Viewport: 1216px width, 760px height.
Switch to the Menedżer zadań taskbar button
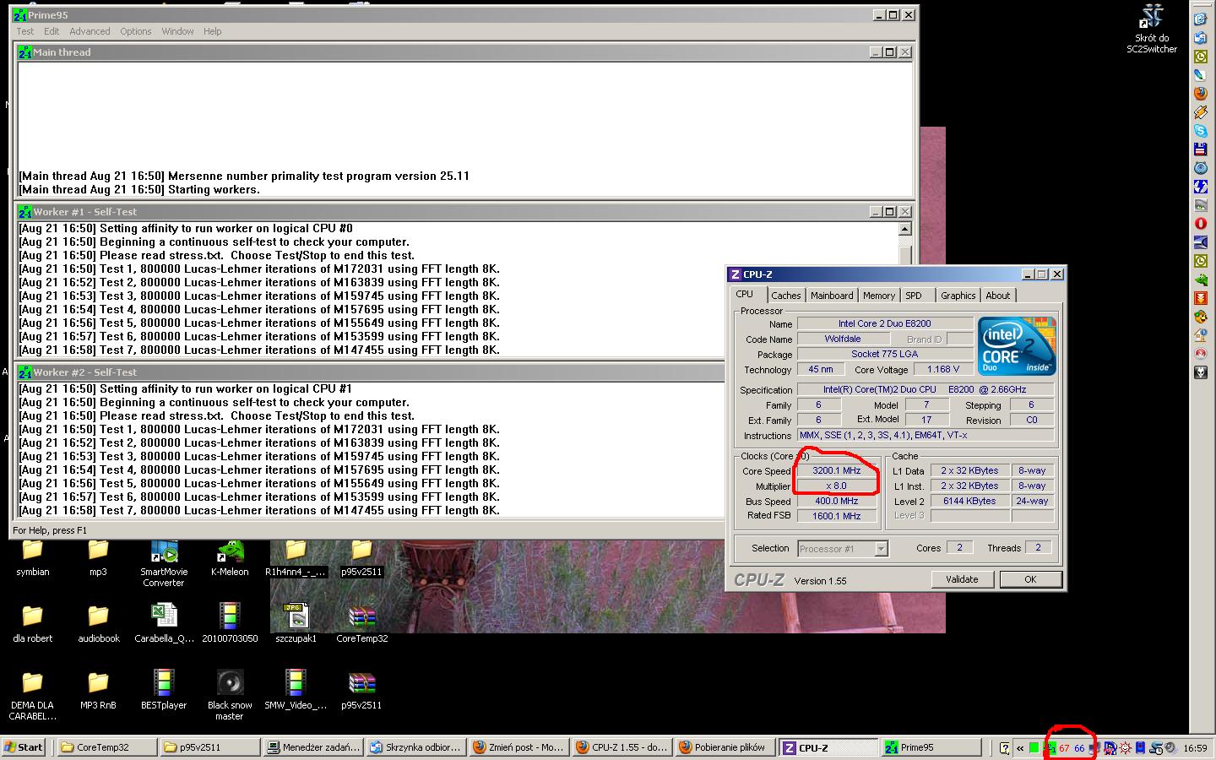coord(312,747)
